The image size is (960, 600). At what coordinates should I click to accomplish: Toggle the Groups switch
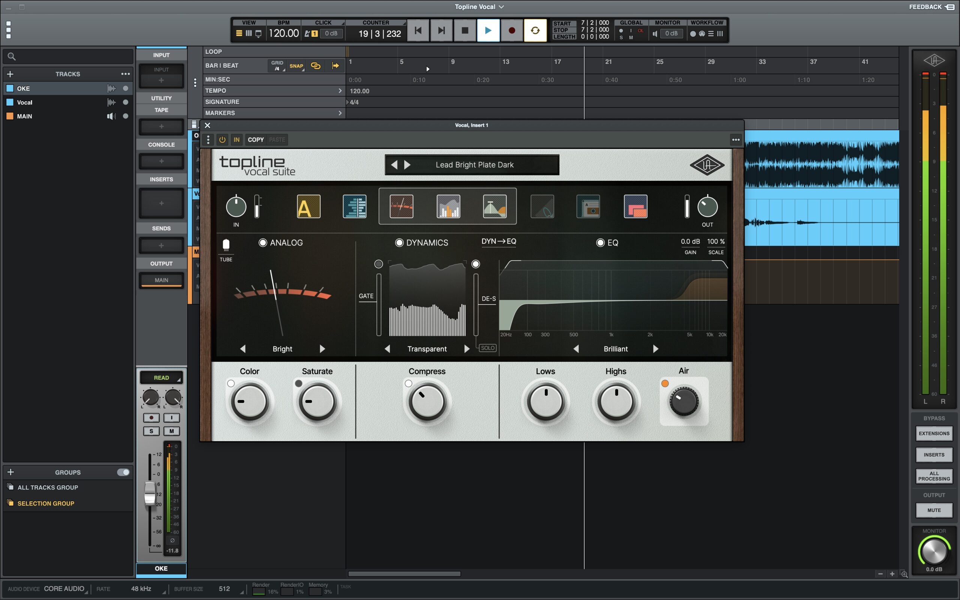click(123, 472)
